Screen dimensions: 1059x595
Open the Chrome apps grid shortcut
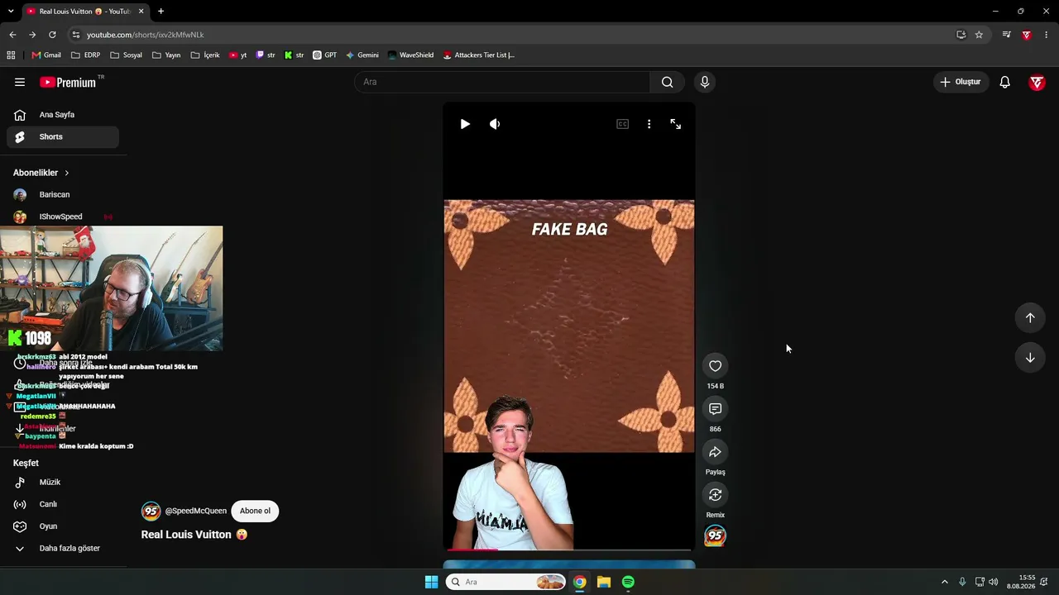click(x=11, y=55)
